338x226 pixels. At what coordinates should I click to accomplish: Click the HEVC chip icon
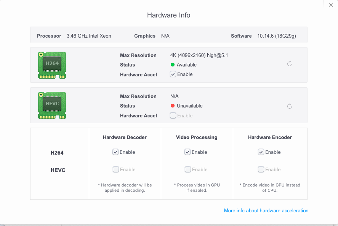[x=52, y=106]
